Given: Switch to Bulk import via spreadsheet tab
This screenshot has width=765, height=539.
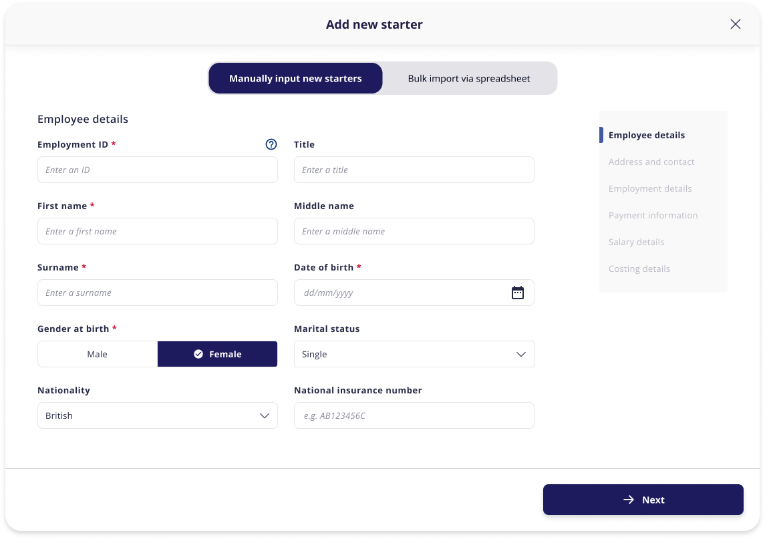Looking at the screenshot, I should click(469, 79).
